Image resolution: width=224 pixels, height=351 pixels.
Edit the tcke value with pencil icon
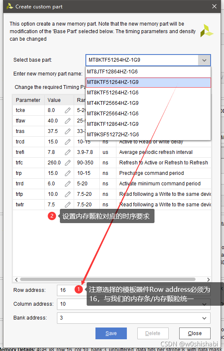click(68, 110)
